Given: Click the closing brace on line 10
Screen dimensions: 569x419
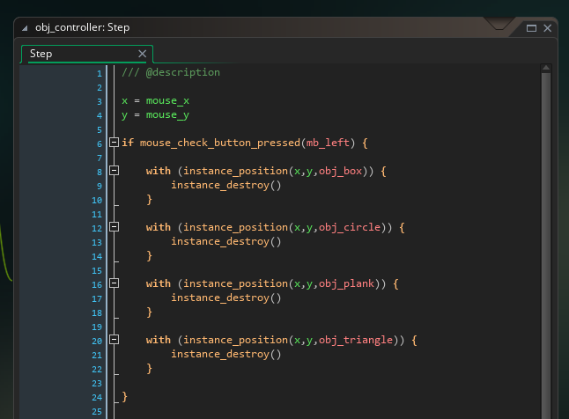Looking at the screenshot, I should (x=149, y=200).
